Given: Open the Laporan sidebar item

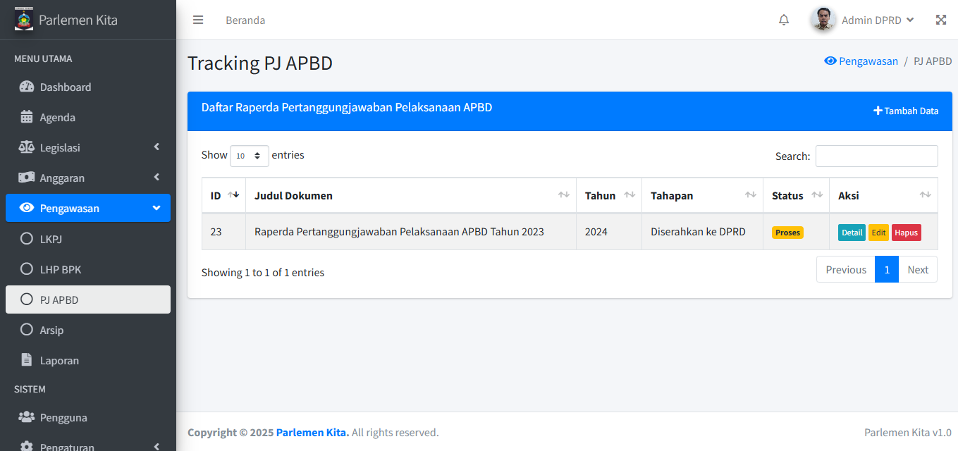Looking at the screenshot, I should tap(59, 361).
